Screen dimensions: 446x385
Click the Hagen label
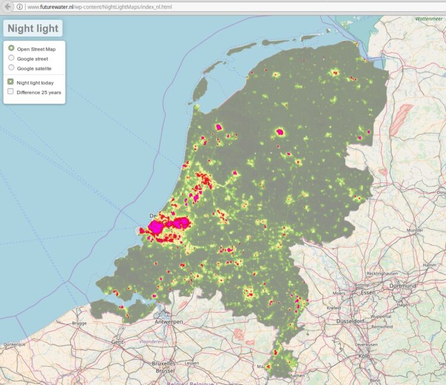tap(403, 305)
